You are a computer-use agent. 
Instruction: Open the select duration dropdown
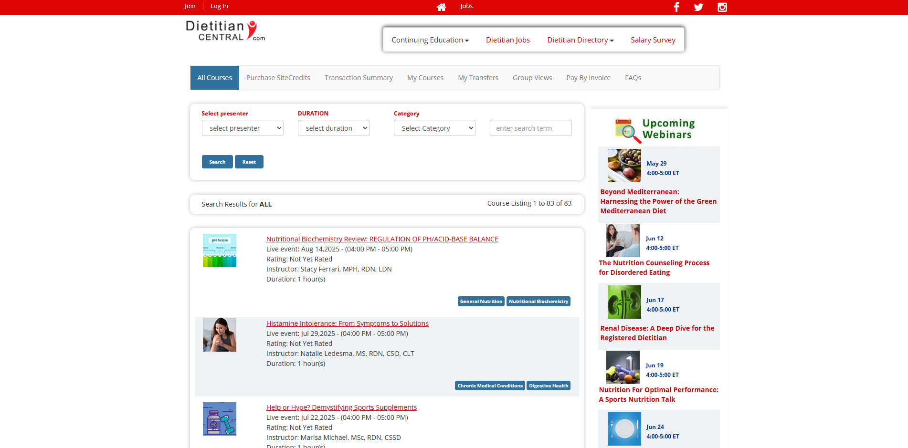tap(334, 128)
